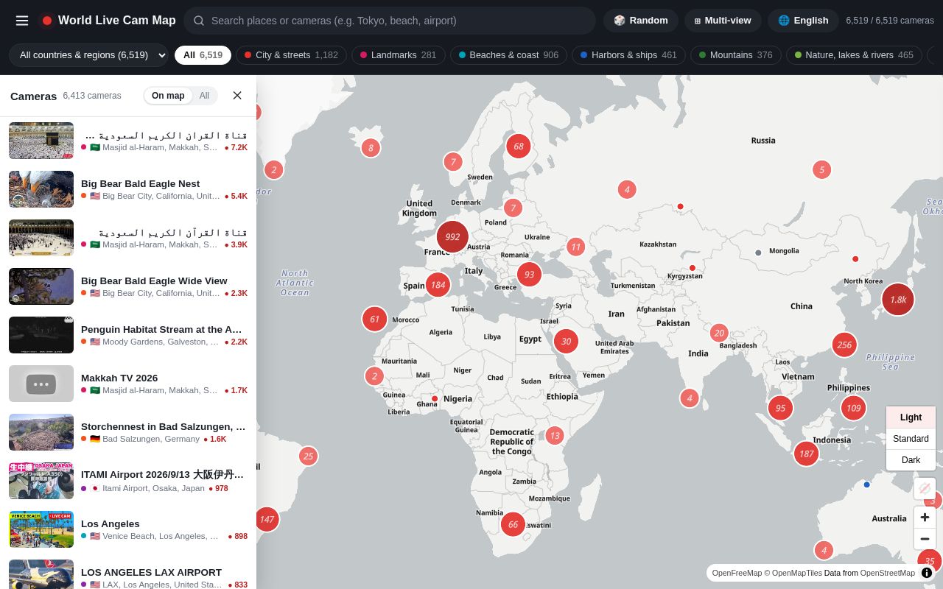Click the Random camera button
This screenshot has height=589, width=943.
641,21
